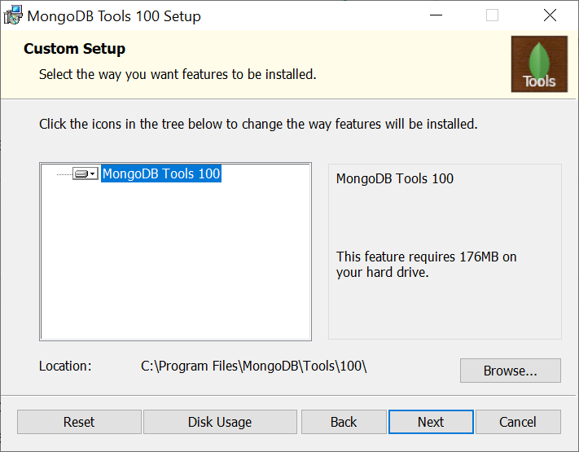The image size is (579, 452).
Task: Click the MongoDB Tools 100 description panel title
Action: [x=395, y=178]
